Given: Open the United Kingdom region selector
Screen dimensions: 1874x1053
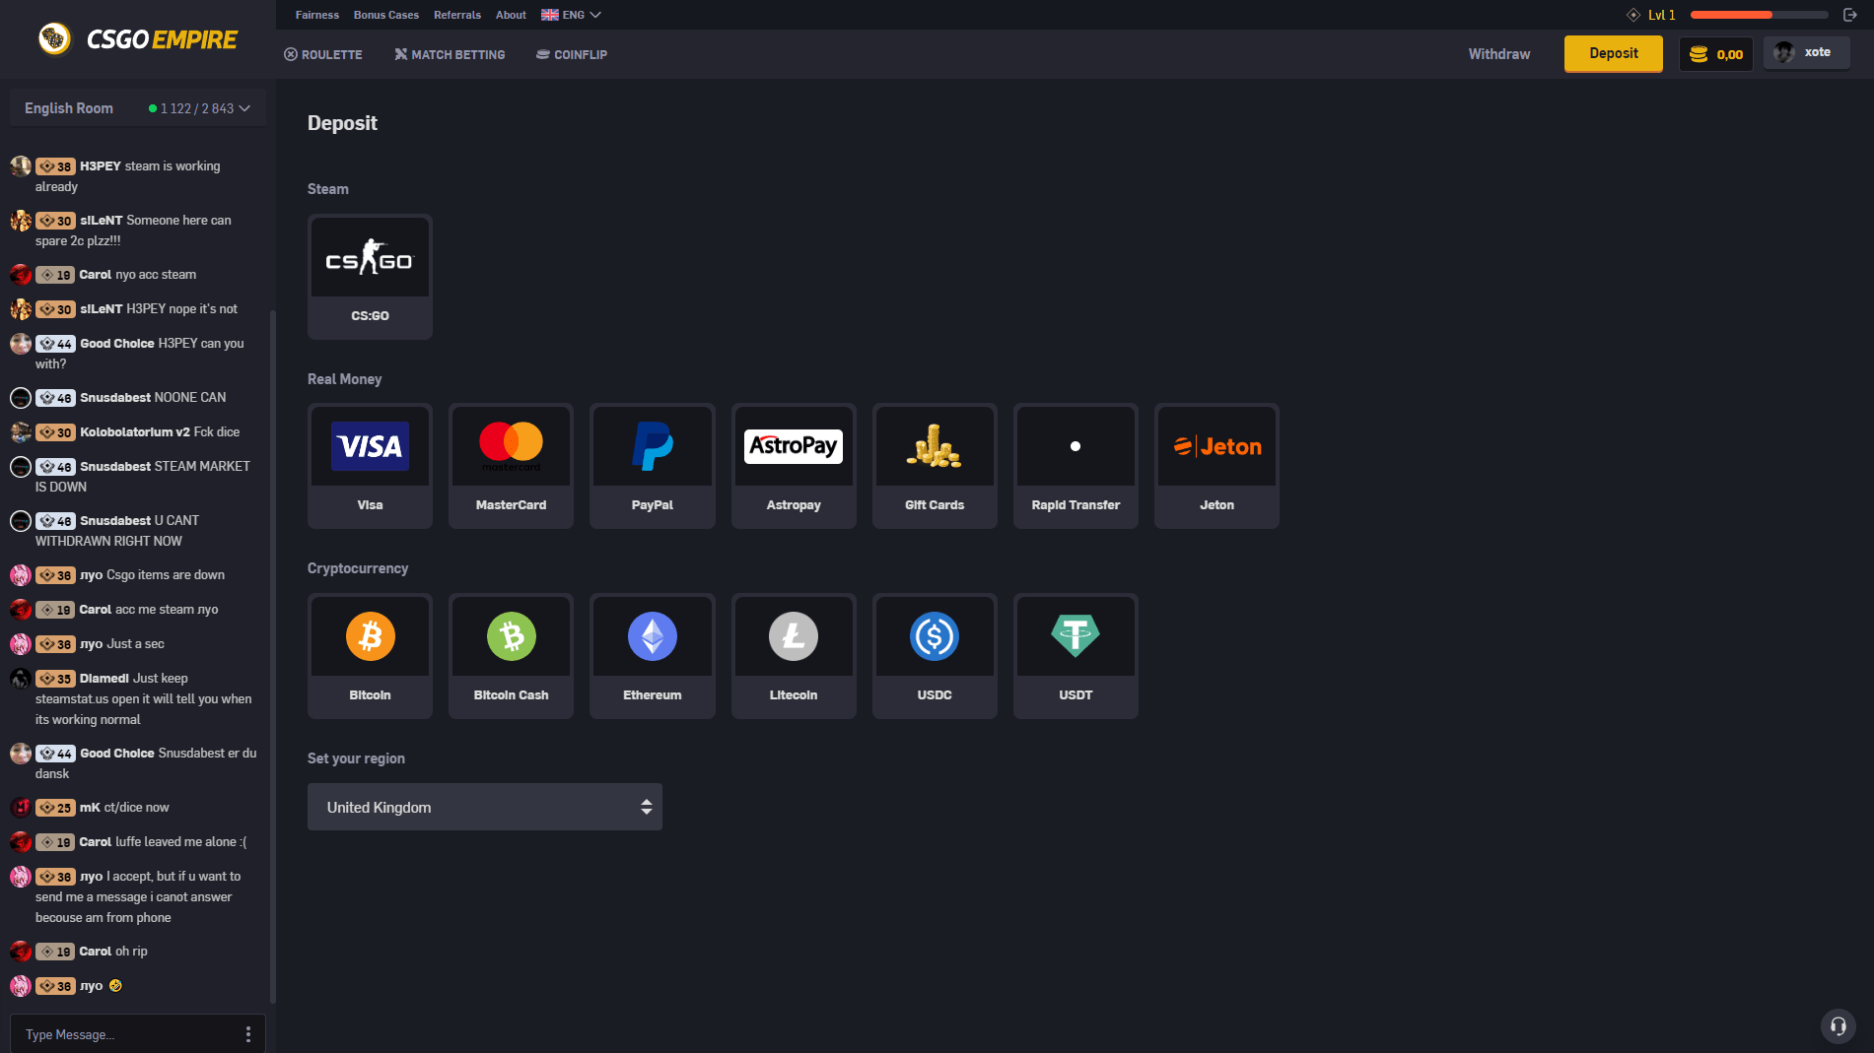Looking at the screenshot, I should pyautogui.click(x=484, y=807).
